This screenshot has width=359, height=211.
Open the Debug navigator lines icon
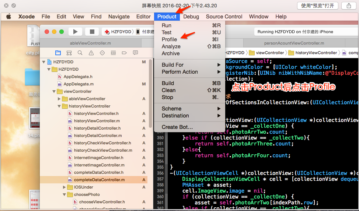(113, 53)
